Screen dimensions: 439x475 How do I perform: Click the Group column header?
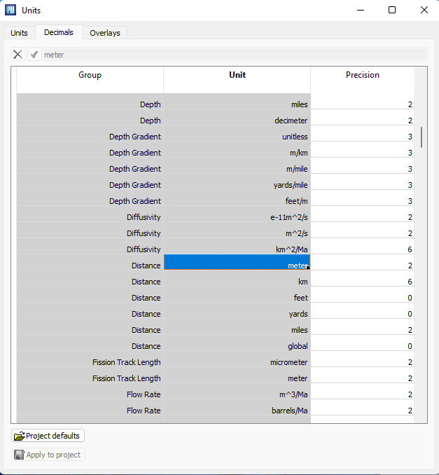[x=90, y=75]
